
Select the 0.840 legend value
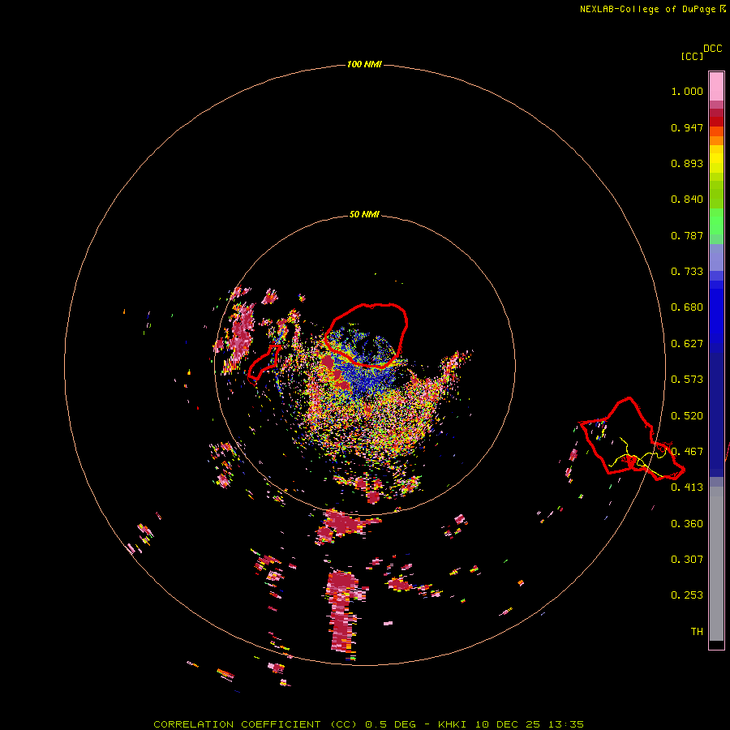pyautogui.click(x=687, y=200)
